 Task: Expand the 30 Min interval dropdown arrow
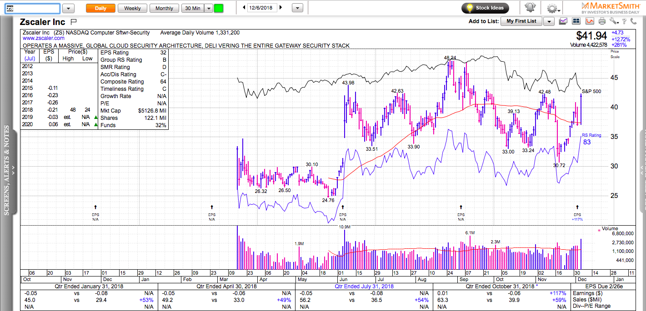click(x=208, y=8)
